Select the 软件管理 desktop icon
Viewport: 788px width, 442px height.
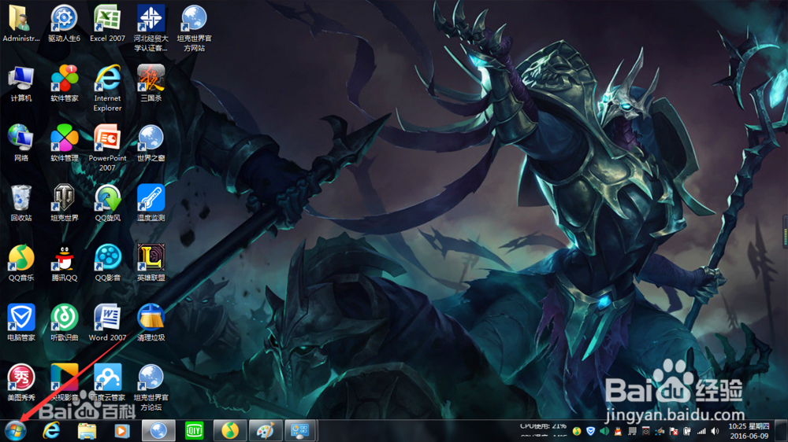click(65, 143)
